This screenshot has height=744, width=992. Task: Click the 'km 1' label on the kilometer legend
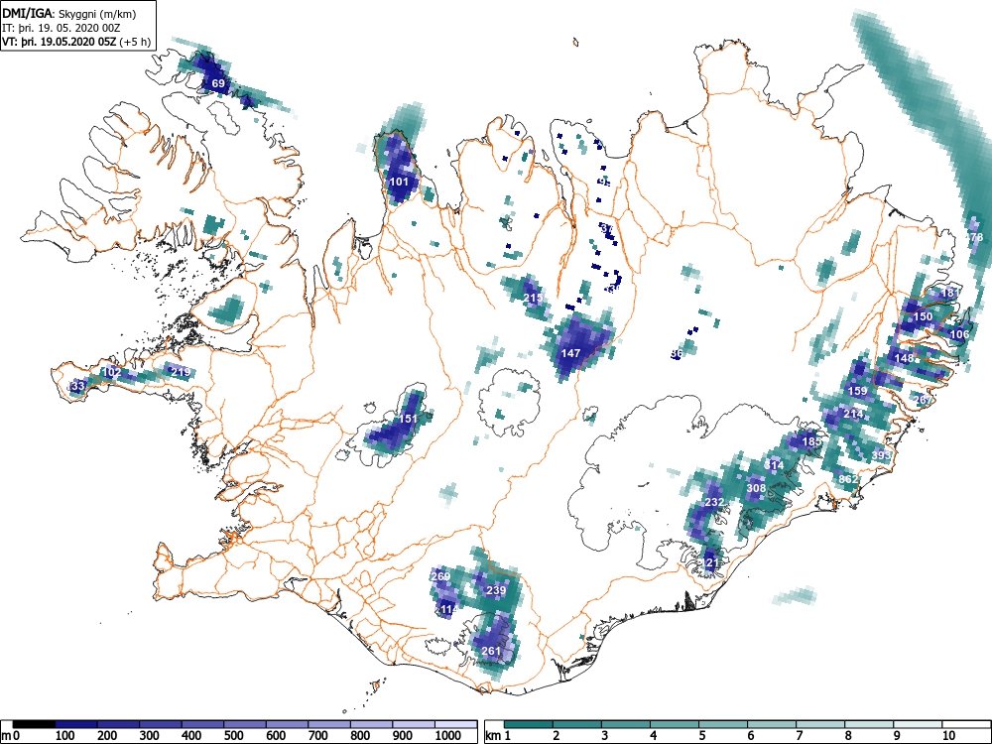pyautogui.click(x=498, y=735)
